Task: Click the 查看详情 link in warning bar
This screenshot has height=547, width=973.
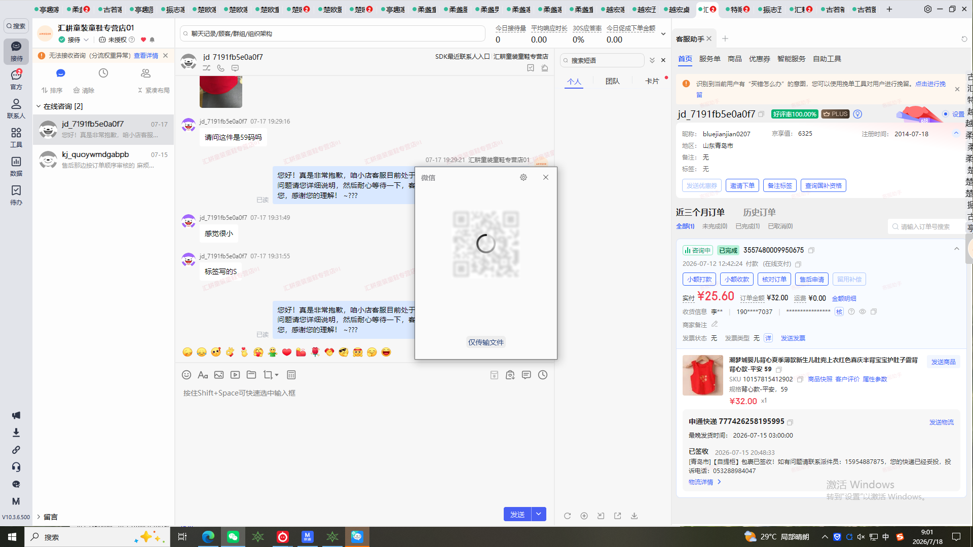Action: pos(146,56)
